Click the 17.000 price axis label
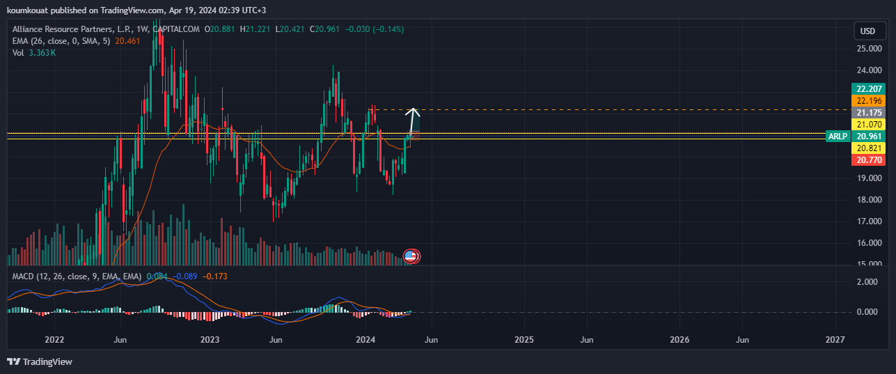 (x=869, y=221)
